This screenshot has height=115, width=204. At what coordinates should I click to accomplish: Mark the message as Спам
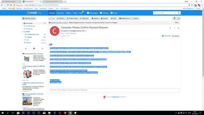[x=113, y=18]
